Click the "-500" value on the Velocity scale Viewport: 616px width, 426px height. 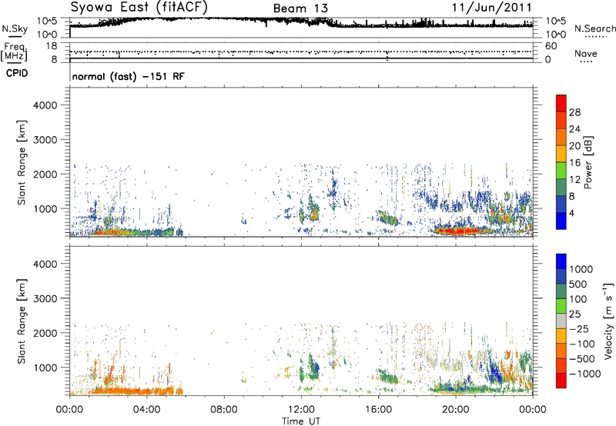pyautogui.click(x=581, y=359)
